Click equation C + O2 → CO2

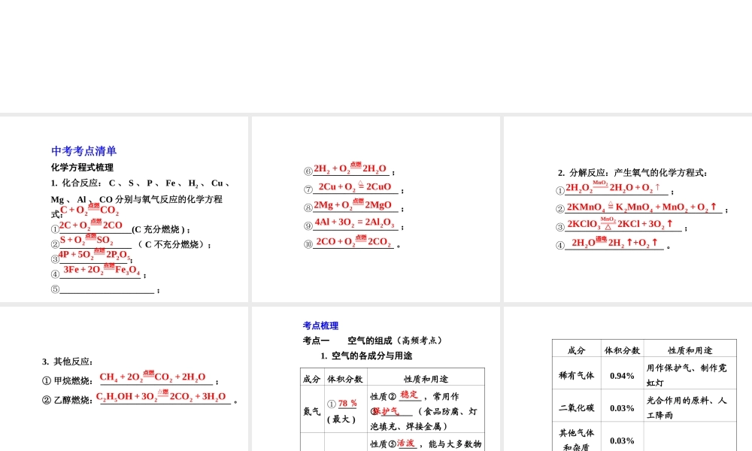point(89,210)
